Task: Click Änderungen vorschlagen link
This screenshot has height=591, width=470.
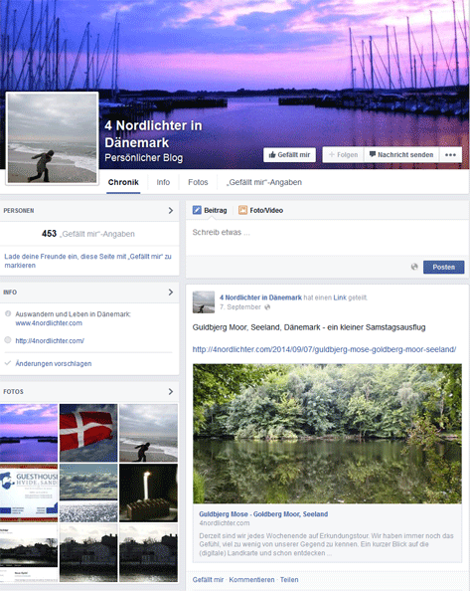Action: (54, 364)
